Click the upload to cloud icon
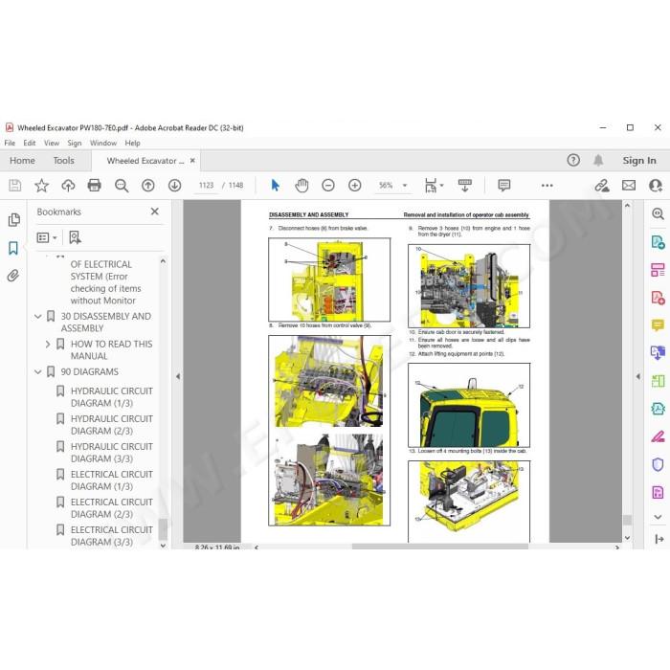The width and height of the screenshot is (670, 670). pos(68,186)
